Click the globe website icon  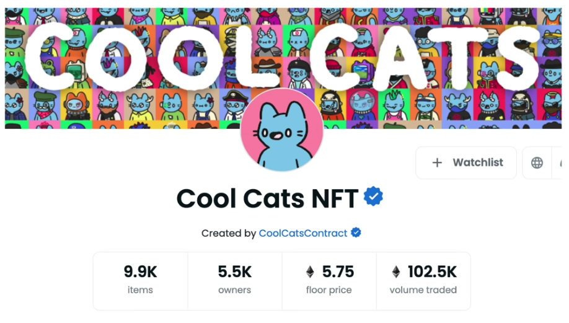(x=537, y=162)
